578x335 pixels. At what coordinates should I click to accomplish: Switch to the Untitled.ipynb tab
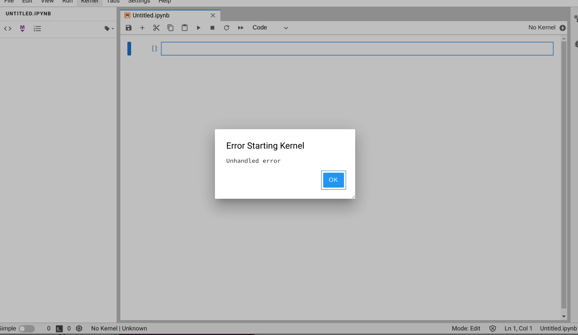point(151,15)
